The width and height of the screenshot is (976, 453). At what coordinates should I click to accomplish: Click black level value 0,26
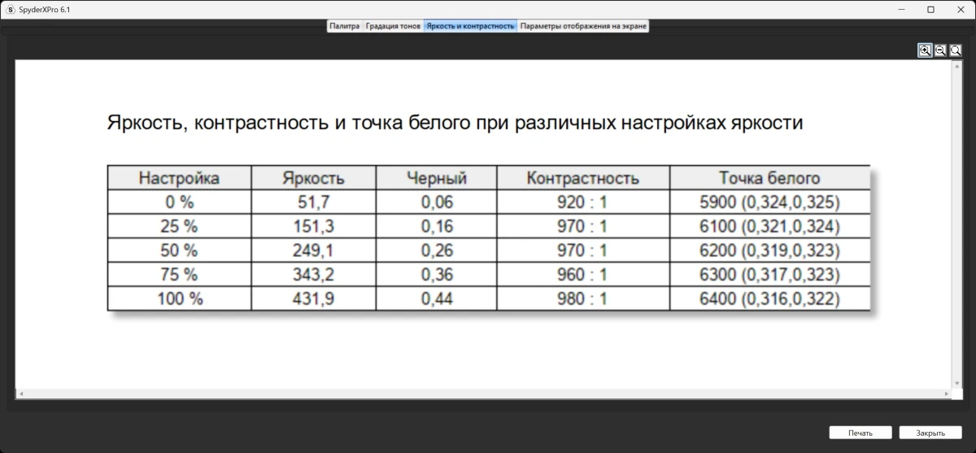point(437,250)
